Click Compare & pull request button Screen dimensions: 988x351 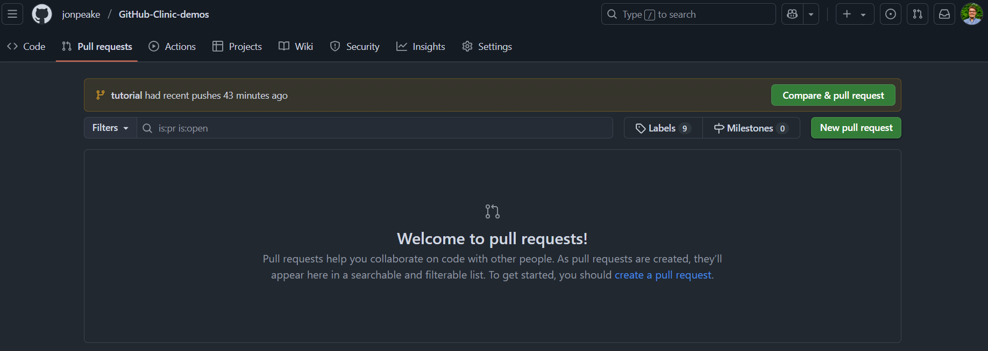point(833,95)
